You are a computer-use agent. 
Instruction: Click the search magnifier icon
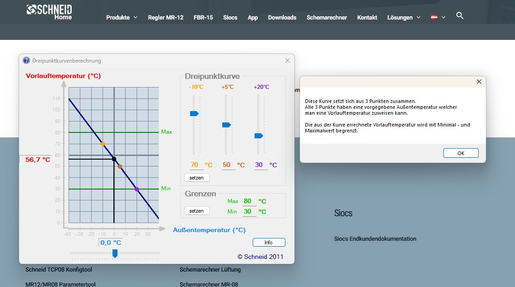460,16
